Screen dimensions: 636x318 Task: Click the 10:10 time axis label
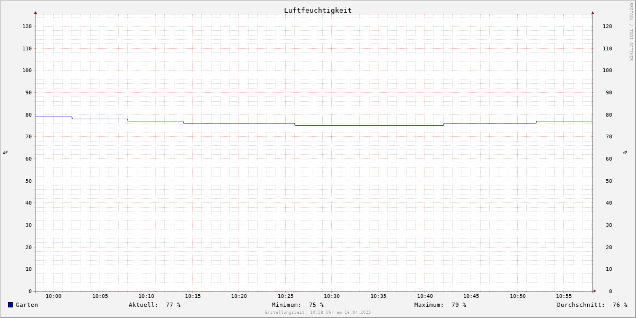[146, 296]
